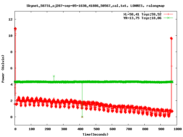
Task: Click the red calibration spike peak at start
Action: pyautogui.click(x=15, y=29)
